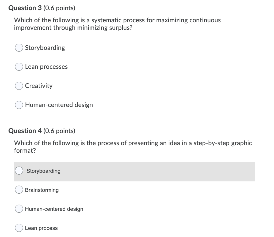
Task: Click the "Question 4 (0.6 points)" heading
Action: coord(42,131)
